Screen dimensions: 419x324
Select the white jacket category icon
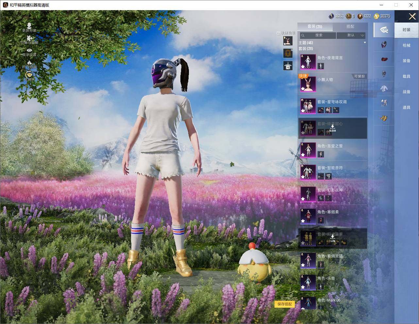click(384, 88)
